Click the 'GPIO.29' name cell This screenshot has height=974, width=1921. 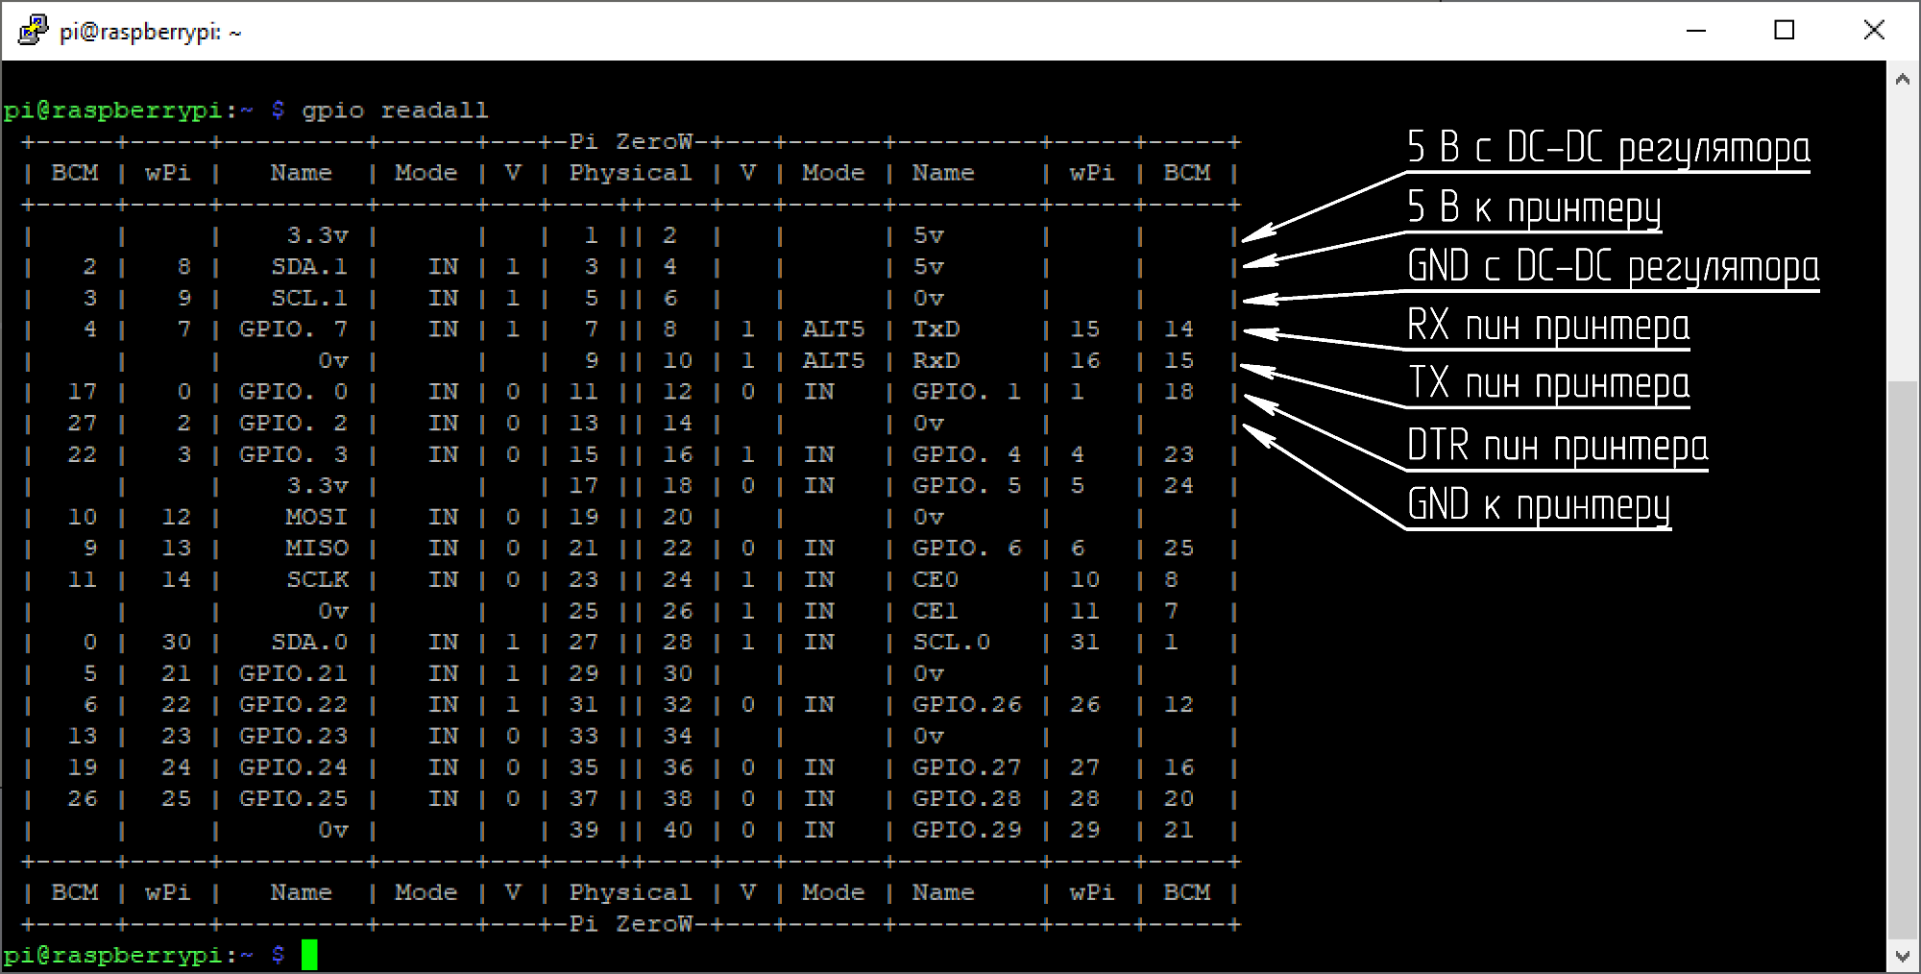967,830
